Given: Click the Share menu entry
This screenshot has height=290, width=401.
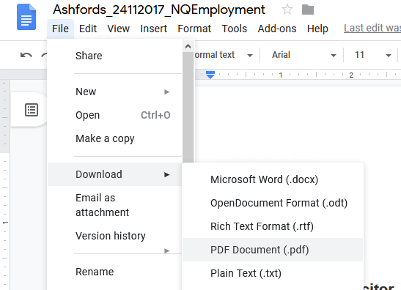Looking at the screenshot, I should [89, 56].
